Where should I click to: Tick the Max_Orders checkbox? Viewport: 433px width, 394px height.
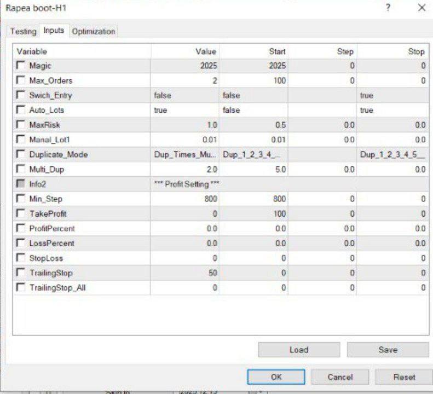click(x=21, y=80)
